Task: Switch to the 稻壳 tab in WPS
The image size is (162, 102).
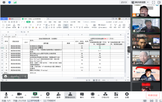Action: (14, 19)
